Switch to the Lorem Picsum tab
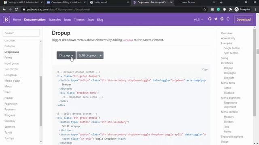This screenshot has width=259, height=145. (x=195, y=2)
